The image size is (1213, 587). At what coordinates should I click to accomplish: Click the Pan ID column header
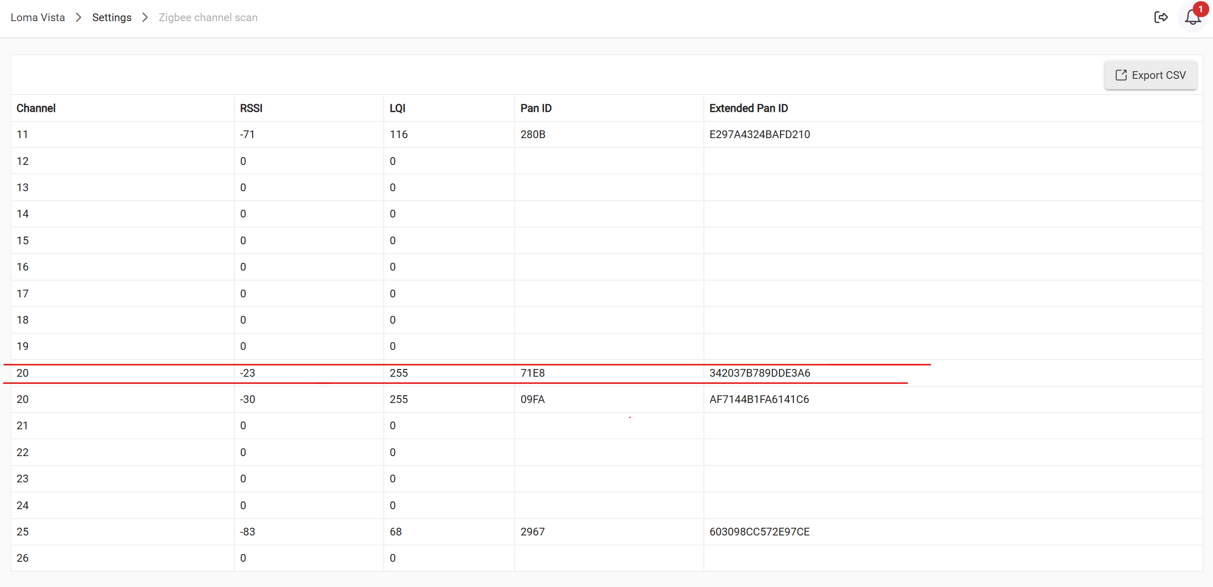[536, 108]
